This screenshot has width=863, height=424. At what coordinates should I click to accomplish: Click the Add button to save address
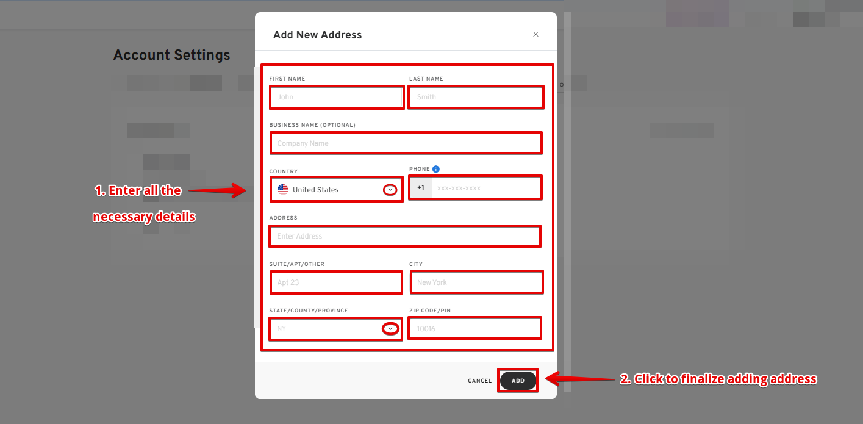518,381
